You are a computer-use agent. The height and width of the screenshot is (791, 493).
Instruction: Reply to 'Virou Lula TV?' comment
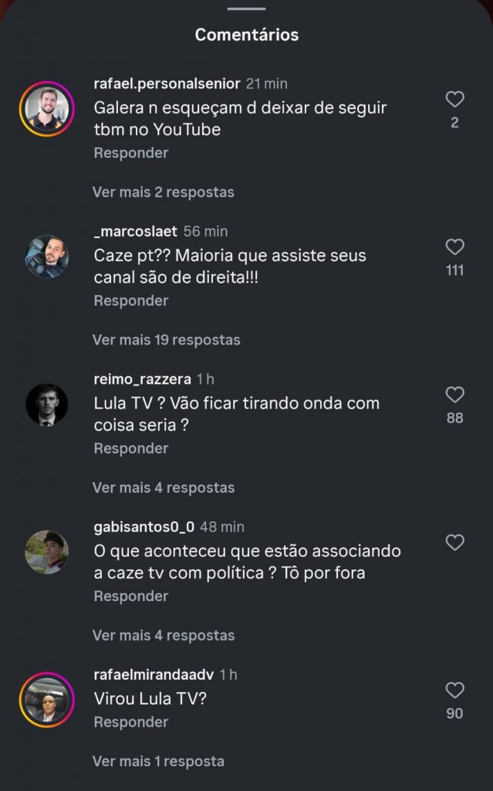tap(131, 722)
